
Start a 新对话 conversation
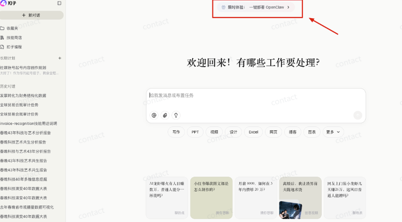(x=32, y=15)
